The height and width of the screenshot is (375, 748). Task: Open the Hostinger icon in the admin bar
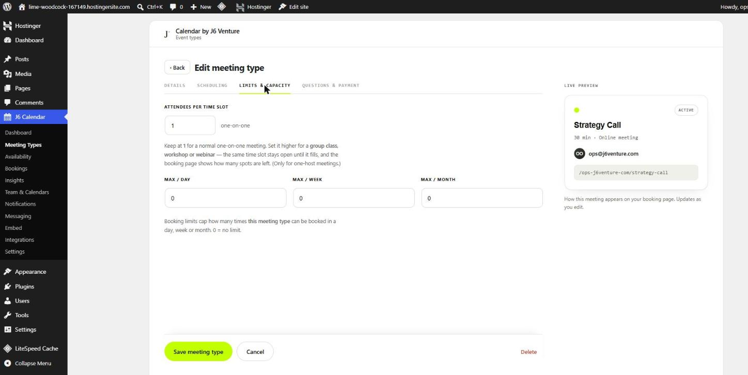click(x=240, y=7)
